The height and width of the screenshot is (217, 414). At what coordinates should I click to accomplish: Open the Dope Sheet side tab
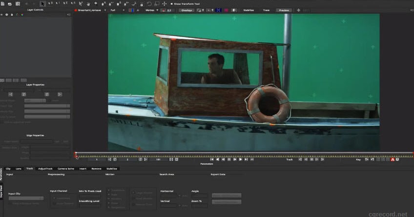(x=1, y=192)
